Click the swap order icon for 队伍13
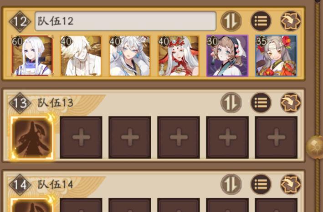Viewport: 323px width, 212px height. click(231, 102)
